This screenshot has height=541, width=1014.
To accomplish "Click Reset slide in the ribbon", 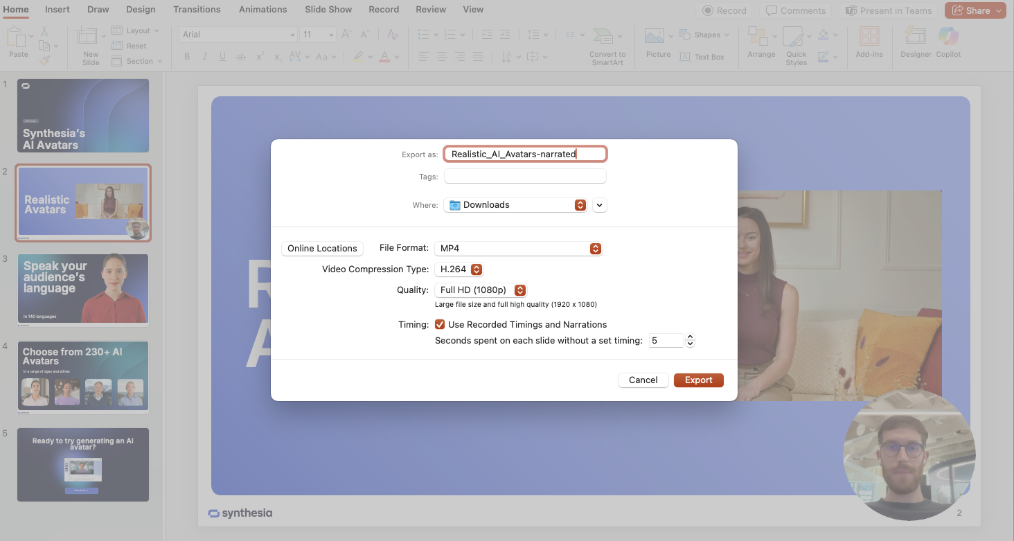I will click(129, 46).
